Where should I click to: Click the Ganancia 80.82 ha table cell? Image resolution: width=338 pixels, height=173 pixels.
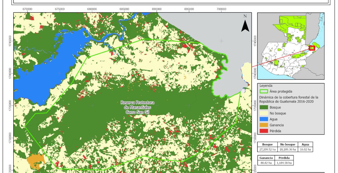pyautogui.click(x=266, y=163)
